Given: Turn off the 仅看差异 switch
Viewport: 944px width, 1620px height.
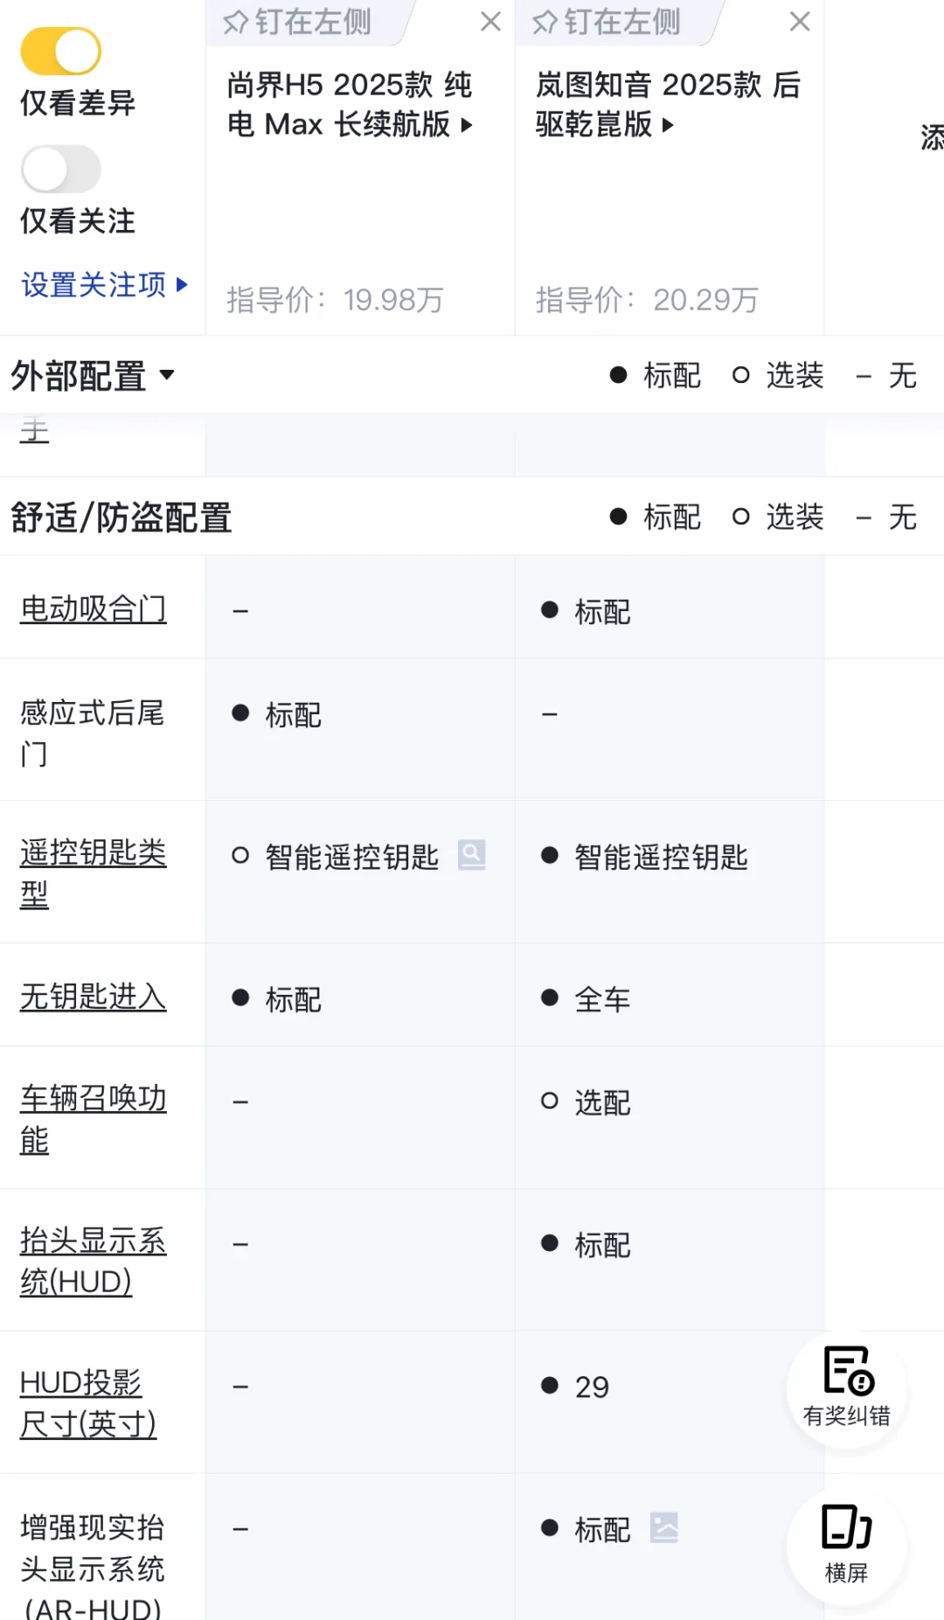Looking at the screenshot, I should tap(61, 51).
